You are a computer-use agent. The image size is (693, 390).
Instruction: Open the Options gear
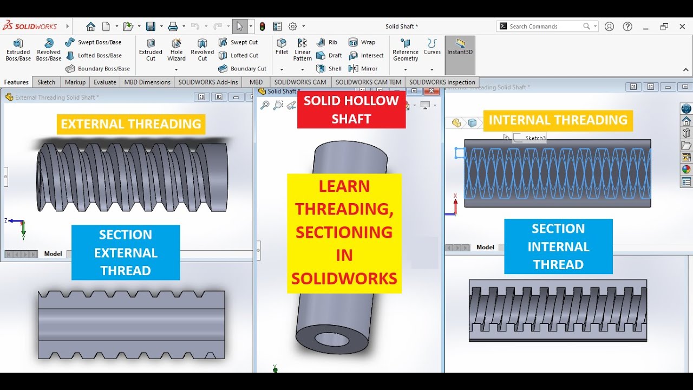[x=293, y=26]
